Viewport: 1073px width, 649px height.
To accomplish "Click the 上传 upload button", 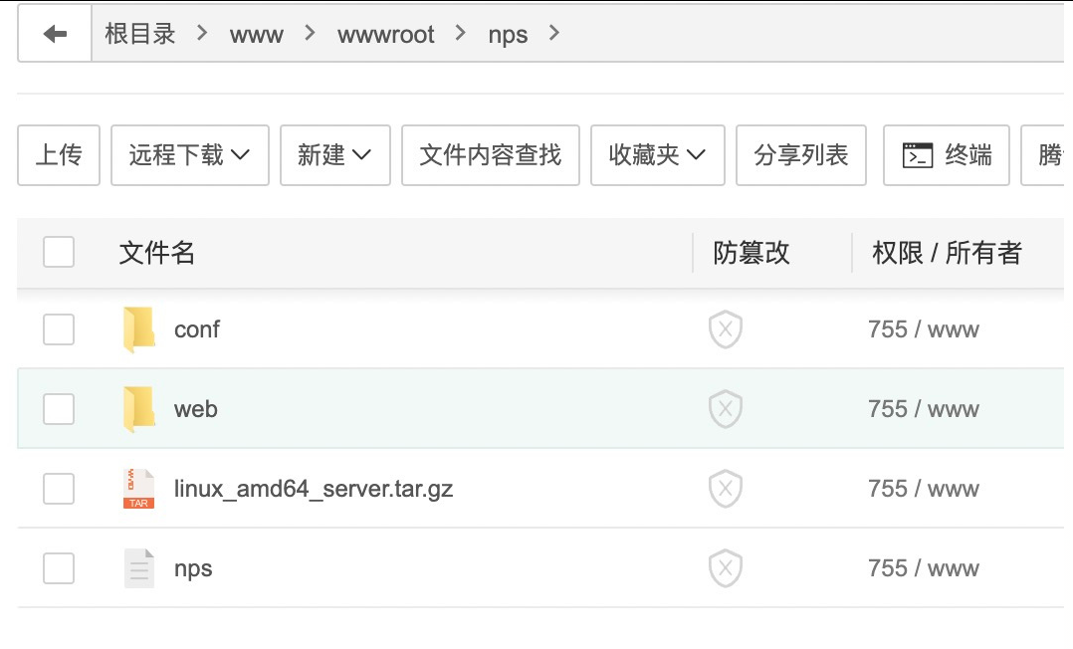I will [x=59, y=155].
